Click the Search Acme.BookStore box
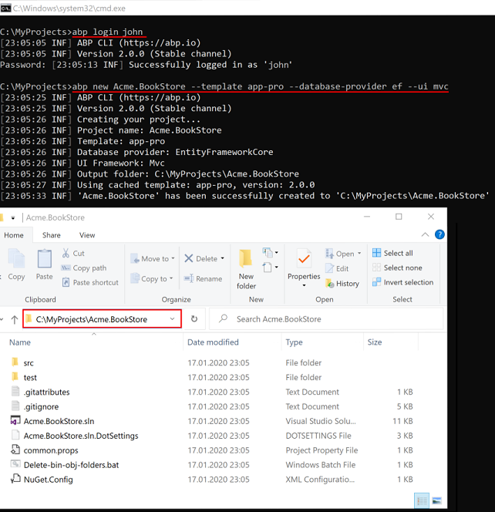 pos(326,319)
